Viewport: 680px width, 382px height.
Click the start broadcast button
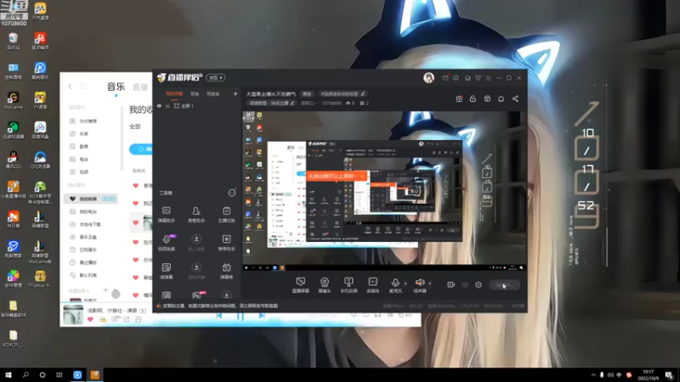[504, 284]
